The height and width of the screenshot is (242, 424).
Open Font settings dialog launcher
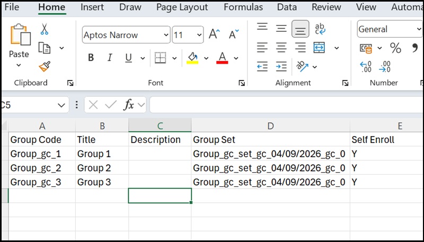(242, 83)
